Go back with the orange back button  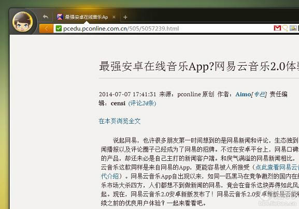coord(46,28)
